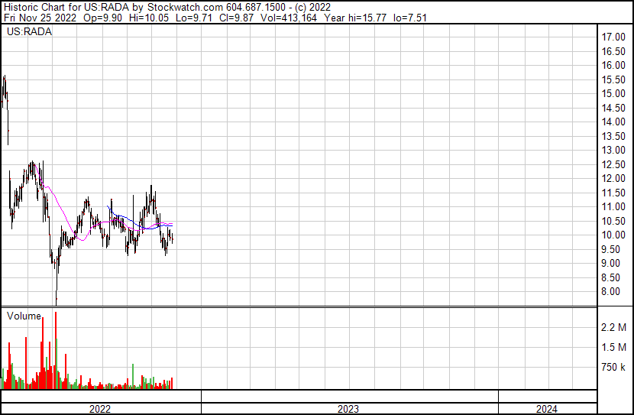Viewport: 634px width, 415px height.
Task: Click the Volume panel label
Action: click(x=24, y=316)
